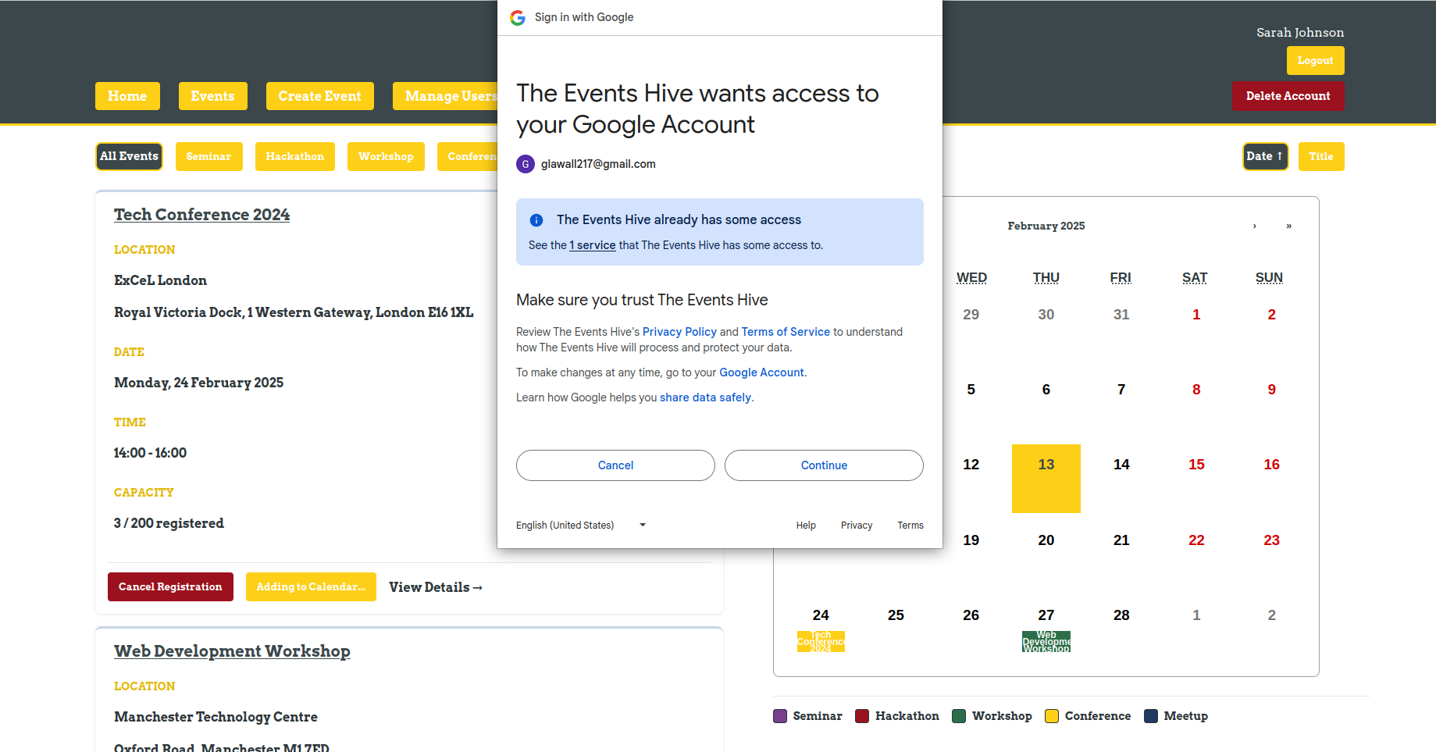Viewport: 1436px width, 752px height.
Task: Filter events by Hackathon
Action: [x=295, y=156]
